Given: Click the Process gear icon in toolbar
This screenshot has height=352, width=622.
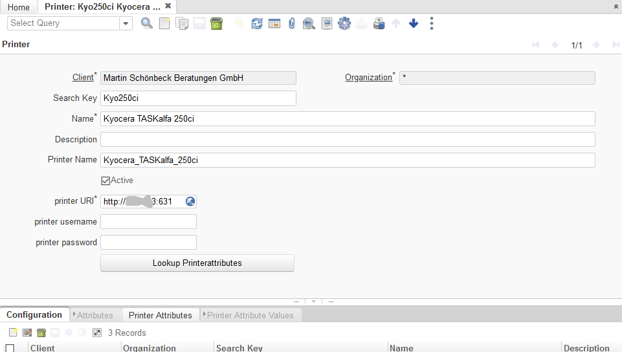Looking at the screenshot, I should tap(344, 23).
